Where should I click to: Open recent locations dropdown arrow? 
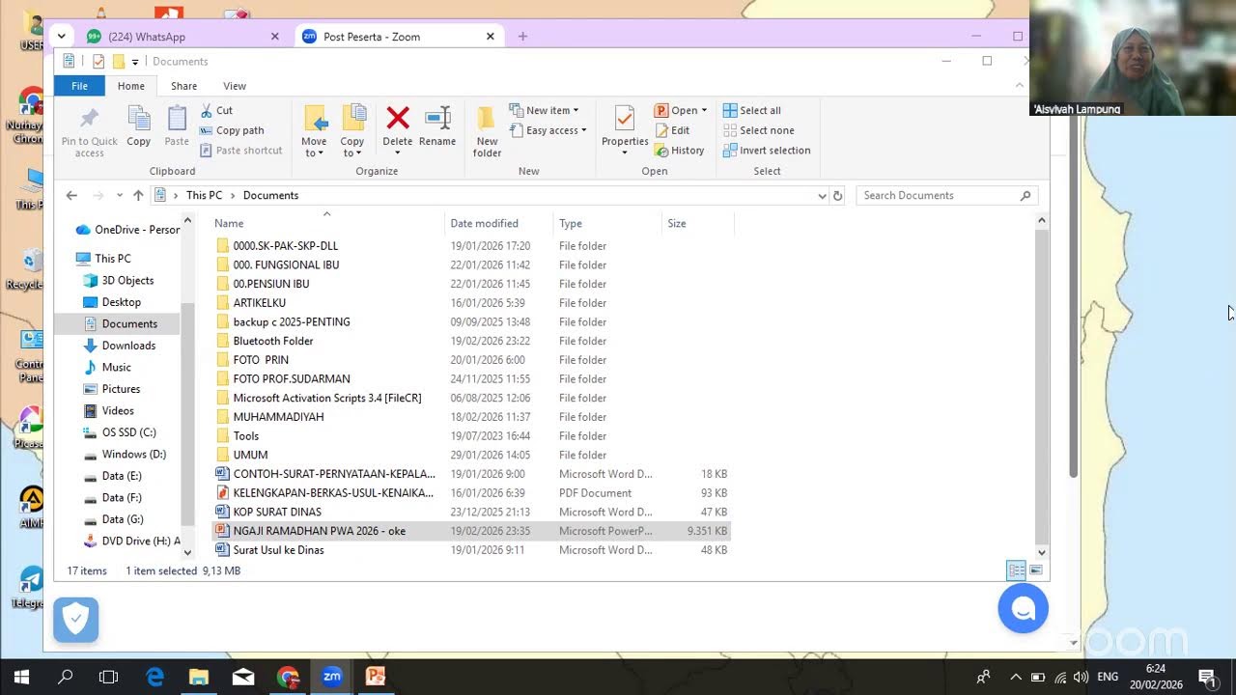(x=119, y=195)
